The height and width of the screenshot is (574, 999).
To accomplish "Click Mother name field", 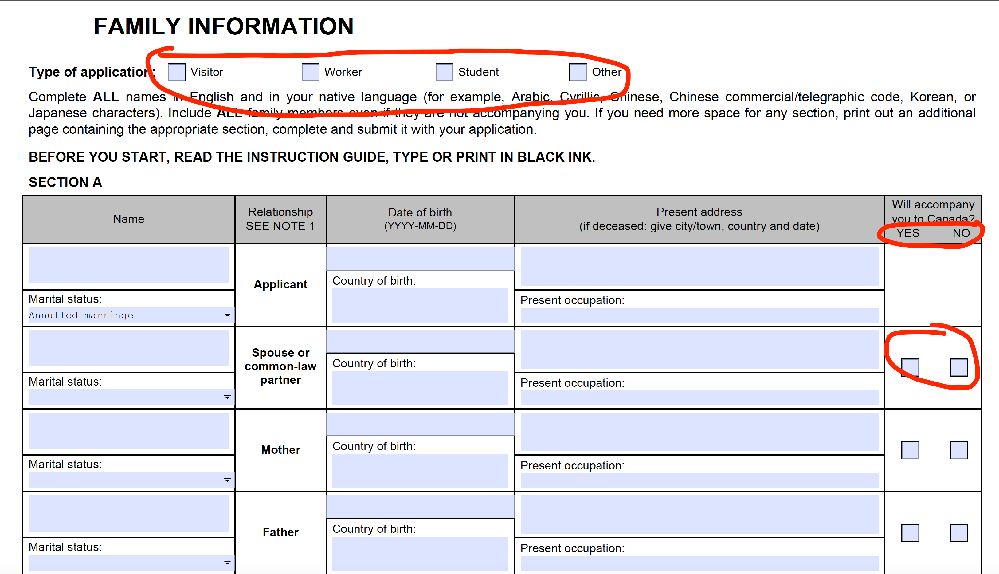I will 128,430.
